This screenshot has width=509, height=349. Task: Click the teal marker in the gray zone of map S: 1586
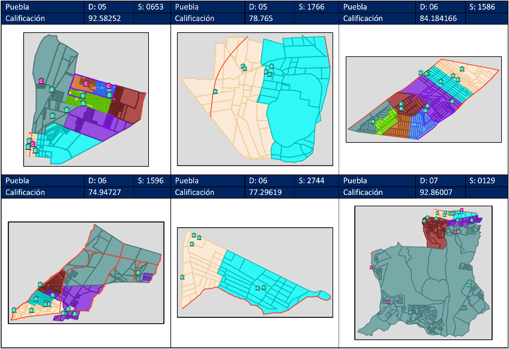(373, 121)
